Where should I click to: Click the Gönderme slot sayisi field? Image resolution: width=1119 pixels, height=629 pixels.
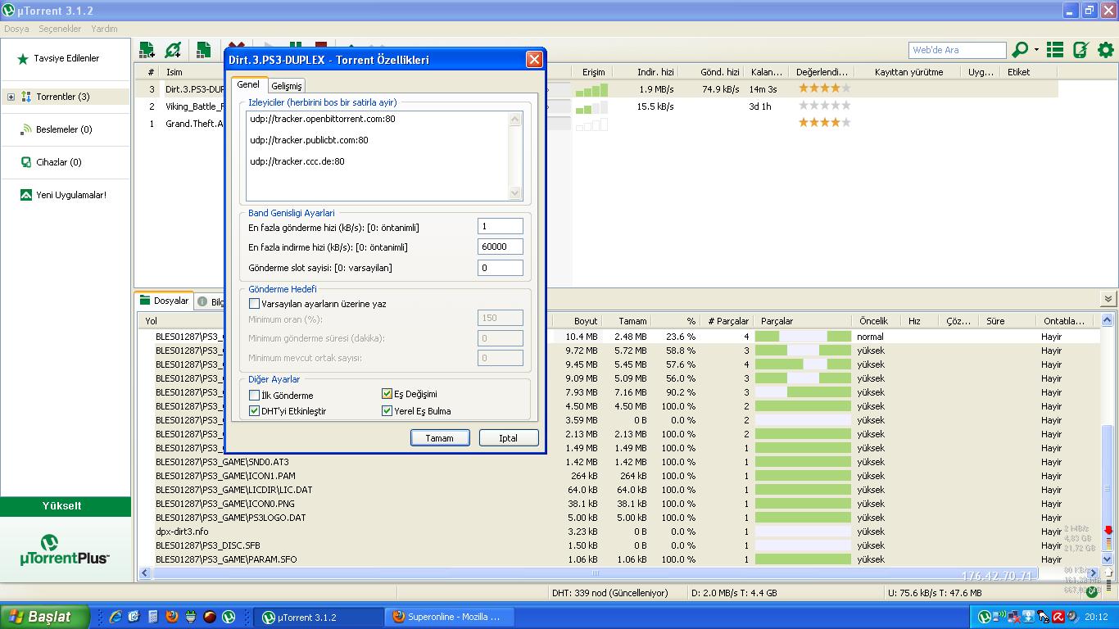(x=501, y=268)
